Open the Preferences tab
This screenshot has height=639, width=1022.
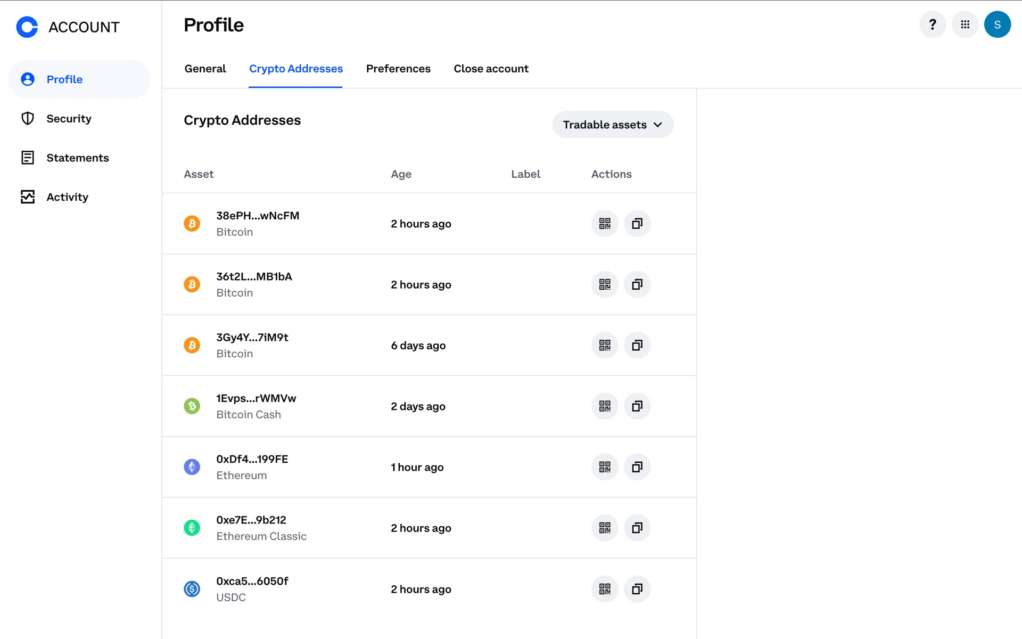click(398, 69)
